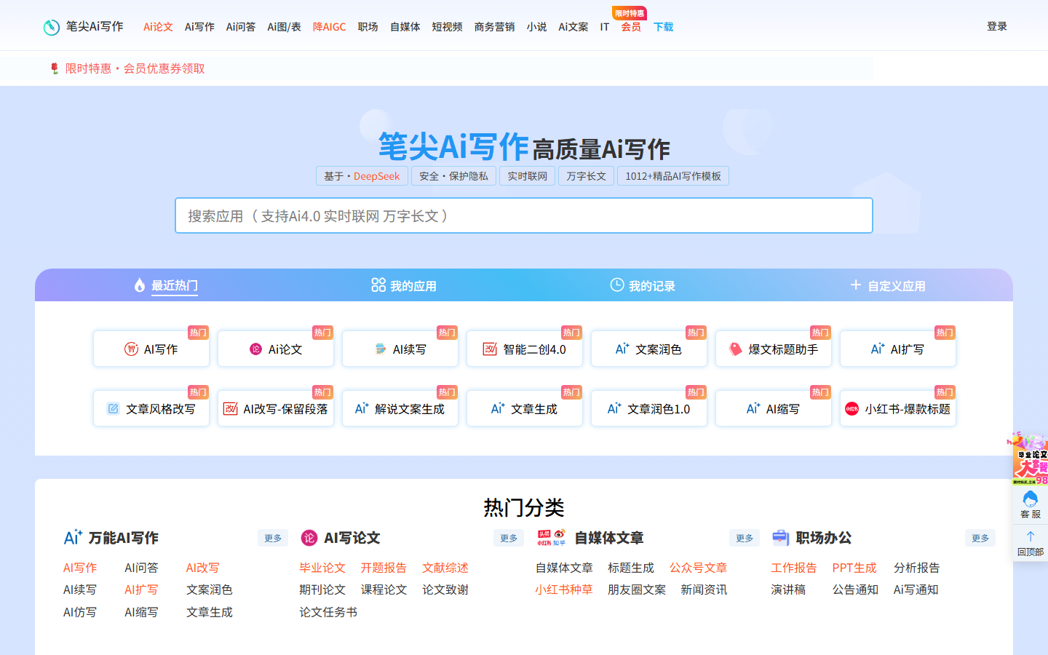Open the AI写作 hot app card

151,349
